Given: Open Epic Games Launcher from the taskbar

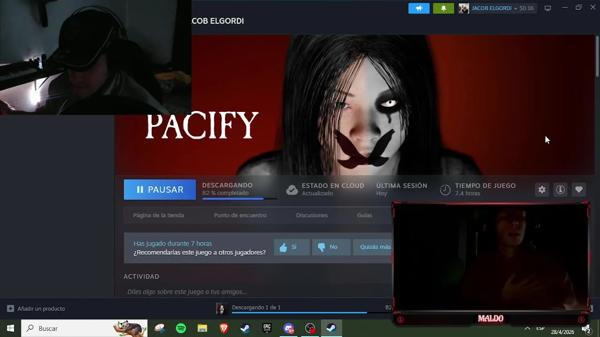Looking at the screenshot, I should [x=267, y=329].
